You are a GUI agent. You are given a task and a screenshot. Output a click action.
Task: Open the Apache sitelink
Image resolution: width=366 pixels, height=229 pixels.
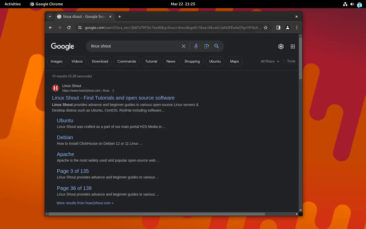[x=66, y=154]
